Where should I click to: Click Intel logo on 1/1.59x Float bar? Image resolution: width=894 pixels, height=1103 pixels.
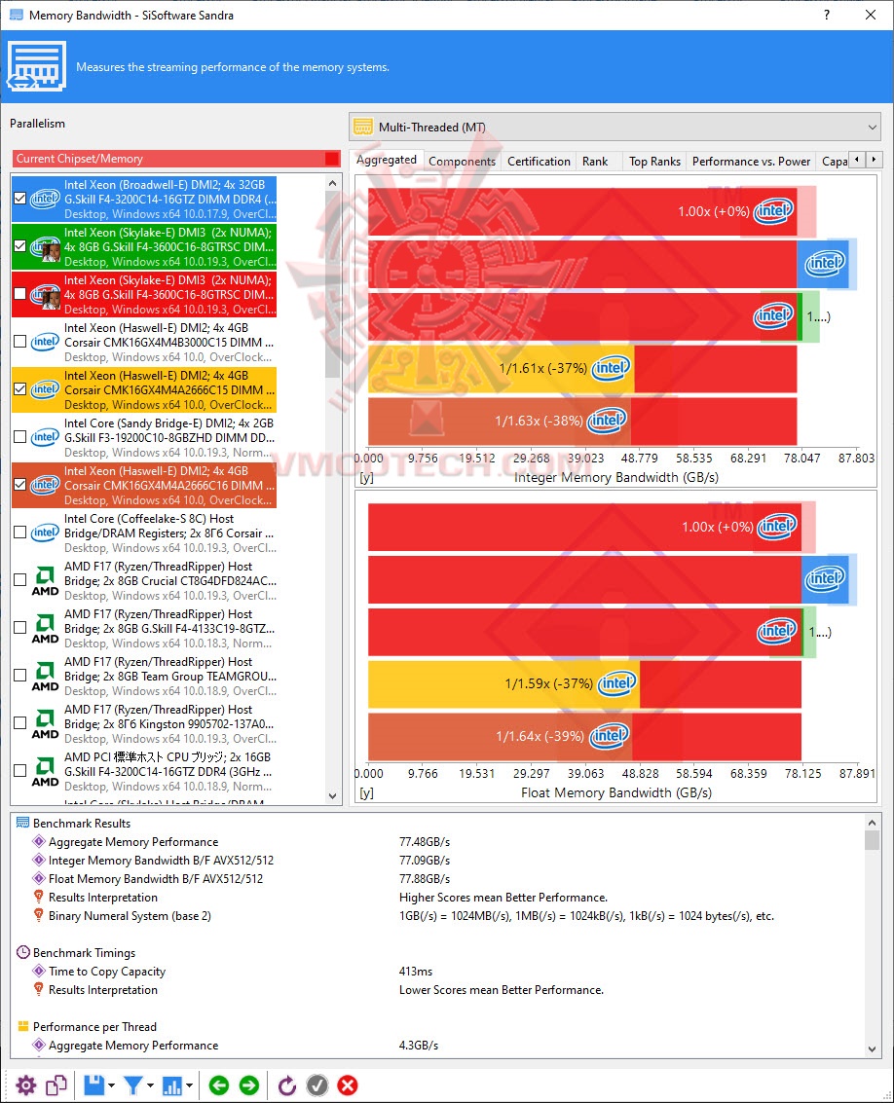617,683
